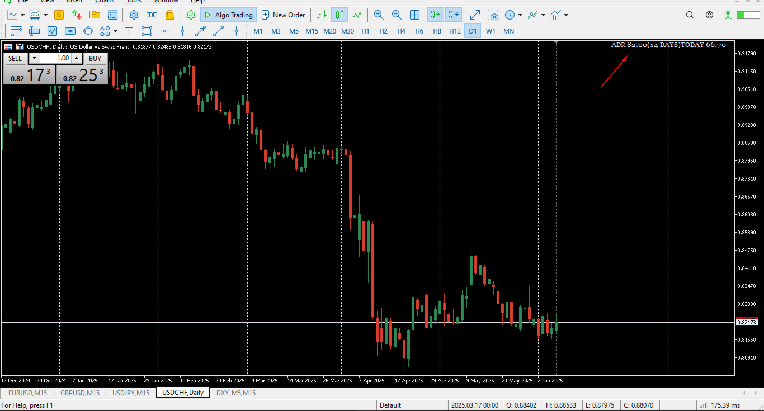Open the New Order dialog
The image size is (764, 411).
[283, 15]
